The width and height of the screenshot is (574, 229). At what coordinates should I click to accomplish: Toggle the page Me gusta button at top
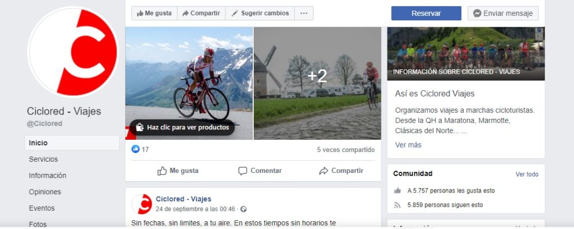tap(154, 13)
